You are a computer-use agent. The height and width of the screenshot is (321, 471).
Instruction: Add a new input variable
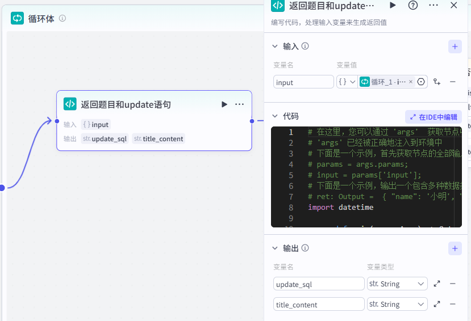(x=455, y=47)
